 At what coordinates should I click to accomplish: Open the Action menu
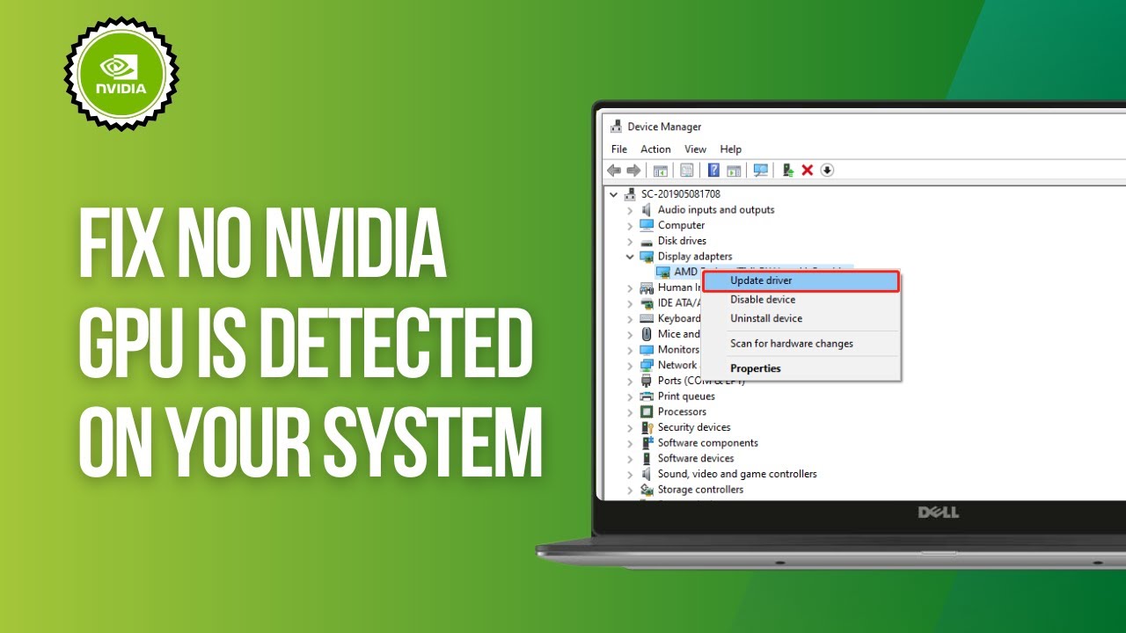pyautogui.click(x=655, y=149)
